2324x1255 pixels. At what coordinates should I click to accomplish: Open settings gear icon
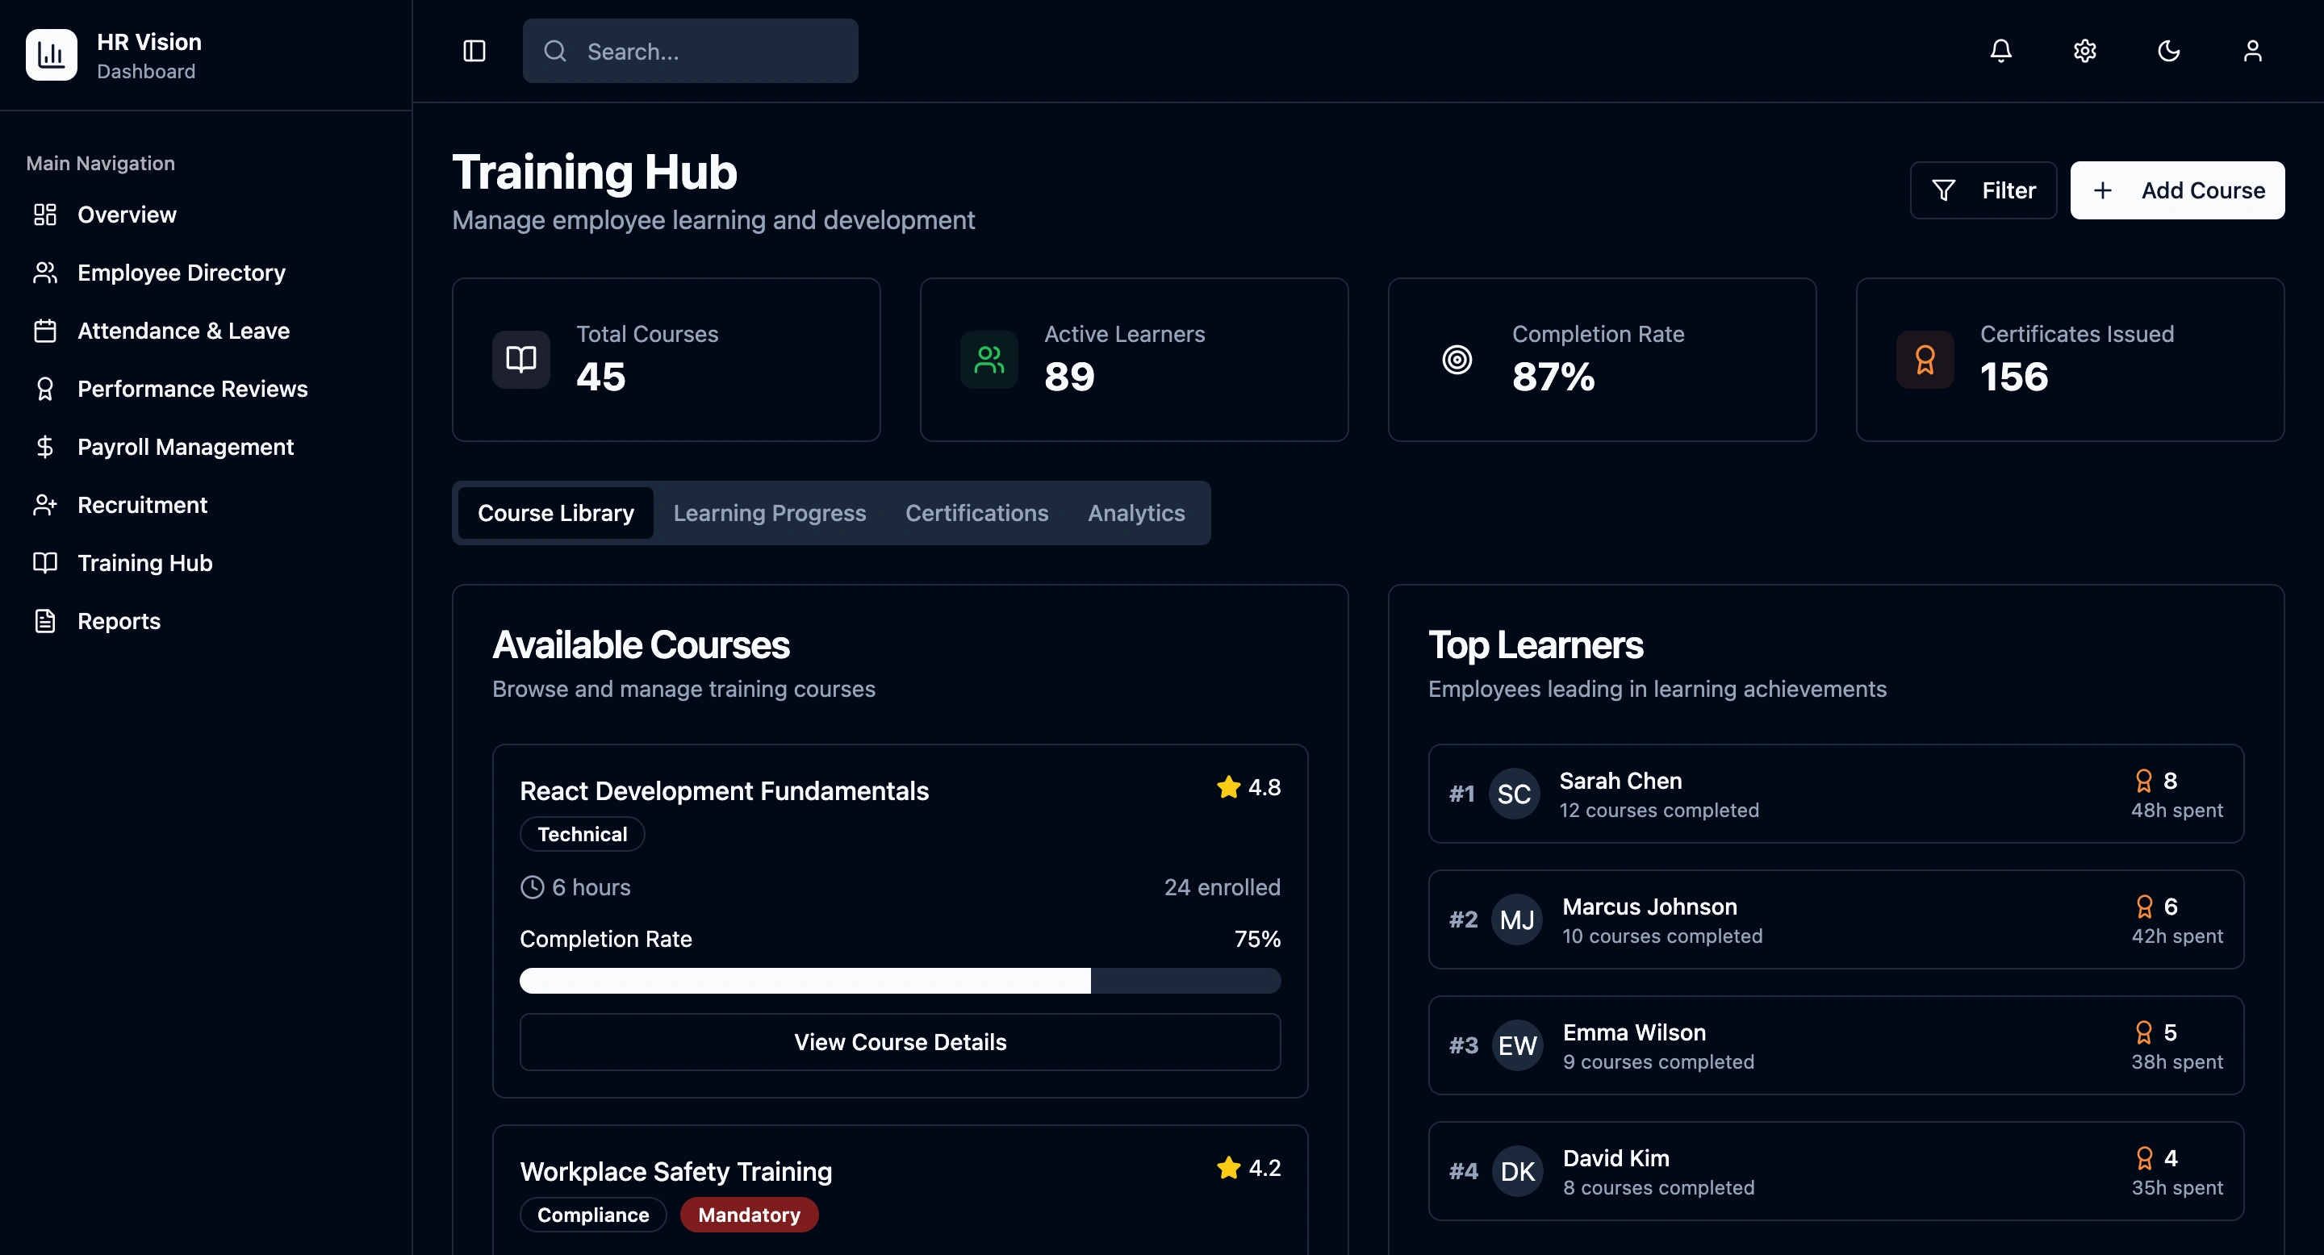tap(2084, 52)
